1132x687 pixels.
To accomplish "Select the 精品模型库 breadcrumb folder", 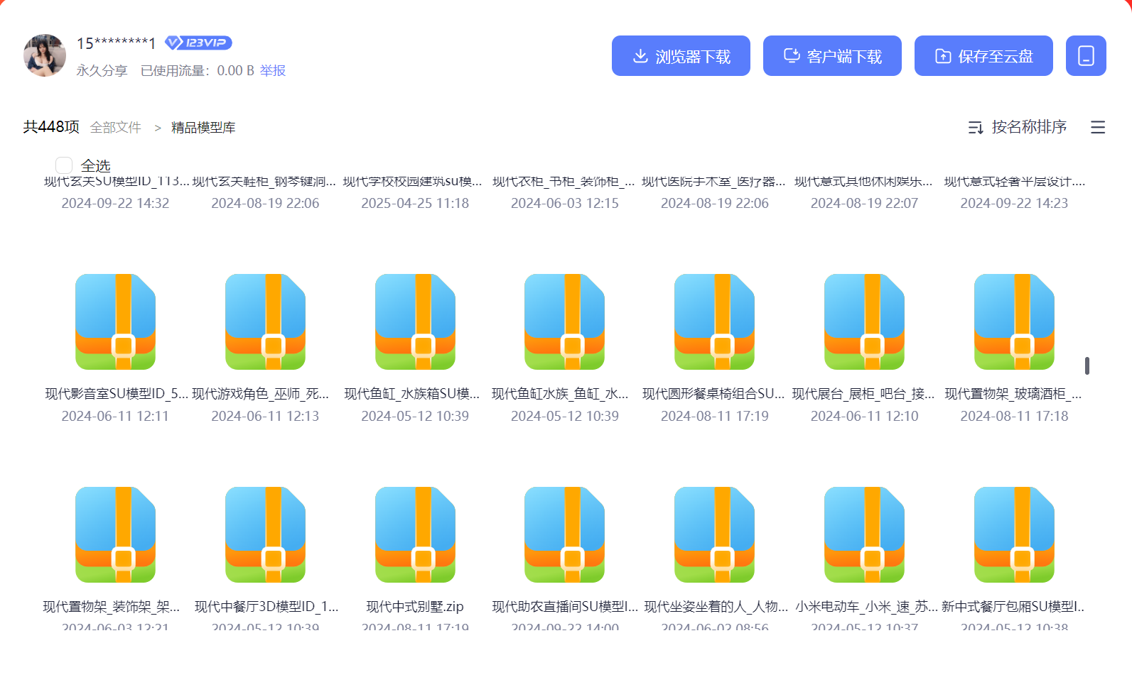I will coord(203,128).
